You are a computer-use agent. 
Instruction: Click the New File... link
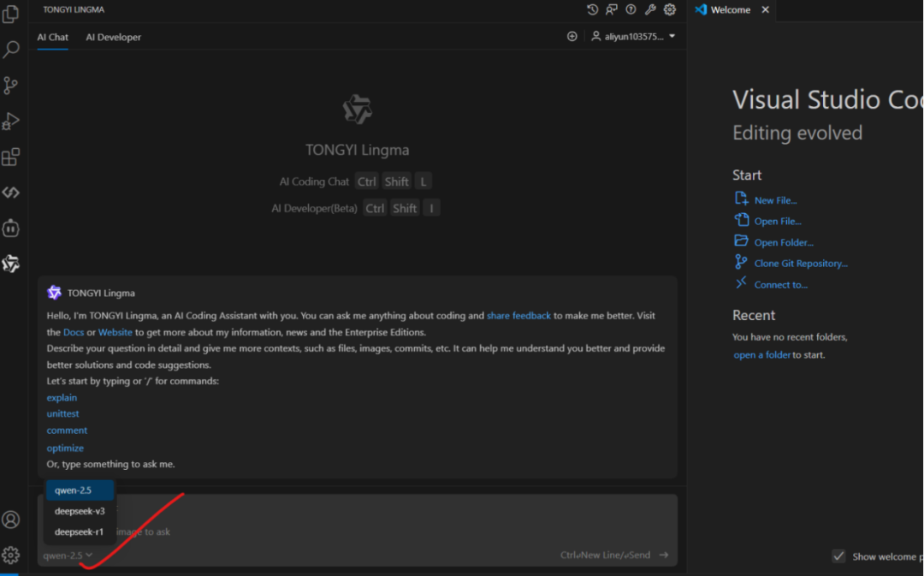pos(775,200)
